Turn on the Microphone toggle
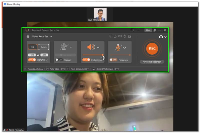 113,60
